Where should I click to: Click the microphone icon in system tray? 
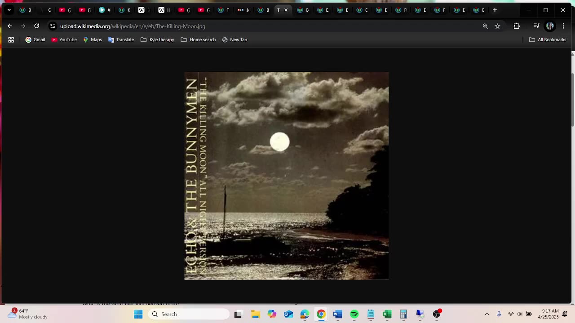pos(499,314)
